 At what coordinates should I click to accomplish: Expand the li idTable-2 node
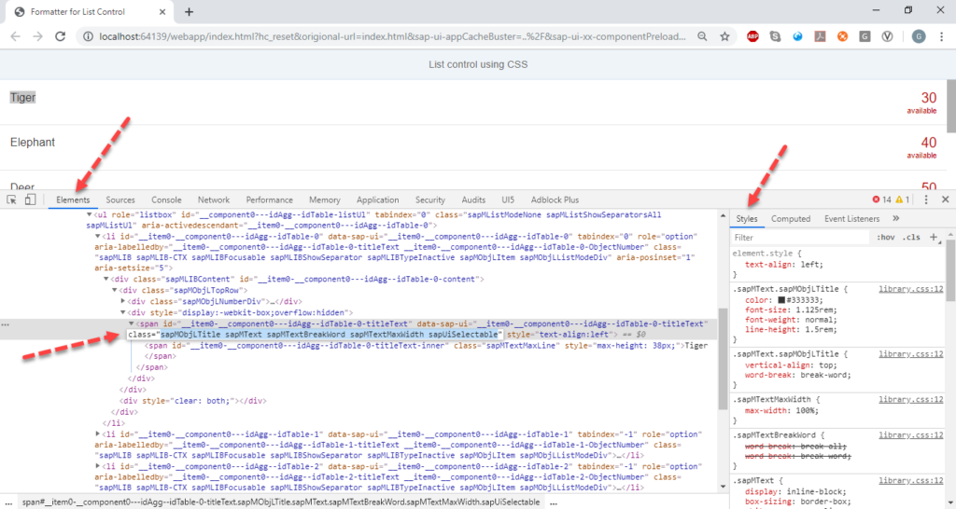click(97, 466)
